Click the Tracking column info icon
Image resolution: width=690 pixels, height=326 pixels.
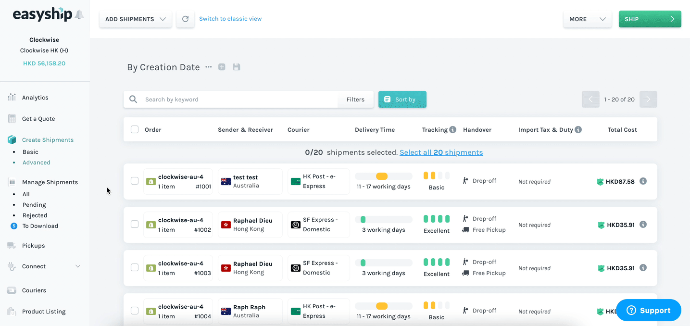click(452, 129)
